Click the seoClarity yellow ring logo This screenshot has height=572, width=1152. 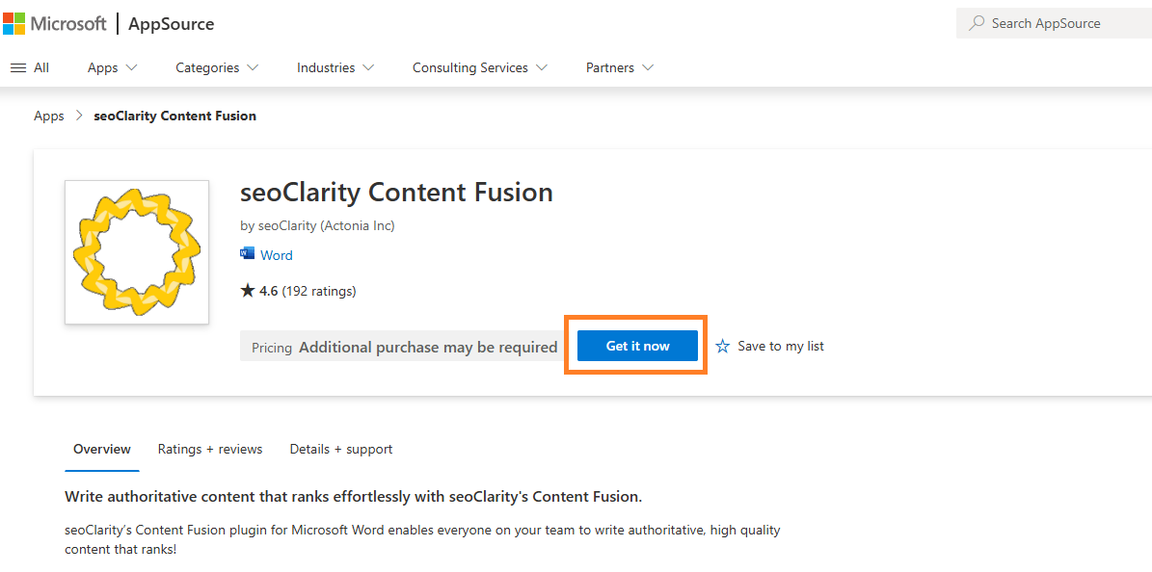(x=137, y=252)
